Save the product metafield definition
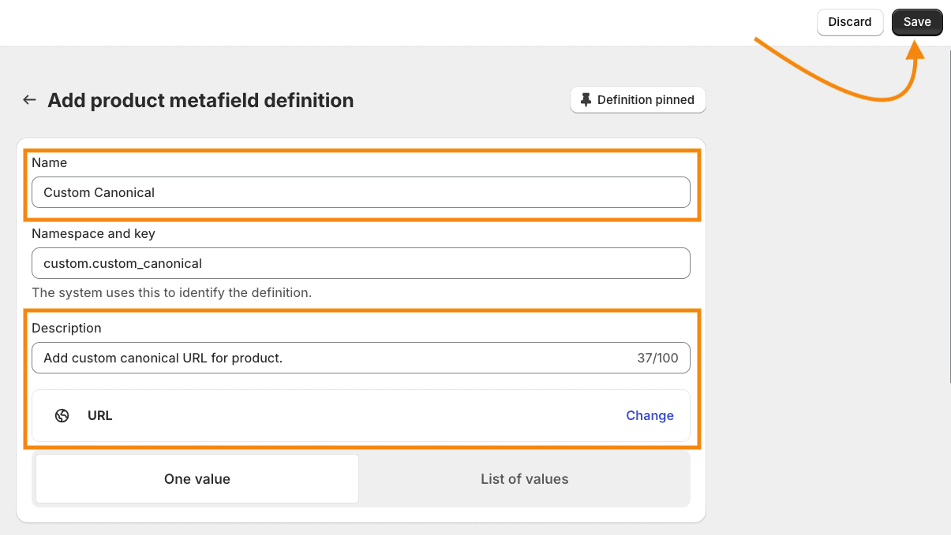951x535 pixels. [916, 22]
